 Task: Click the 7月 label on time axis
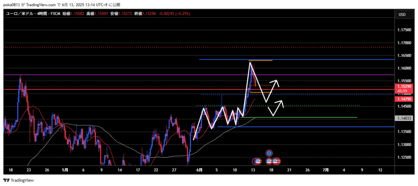point(326,169)
